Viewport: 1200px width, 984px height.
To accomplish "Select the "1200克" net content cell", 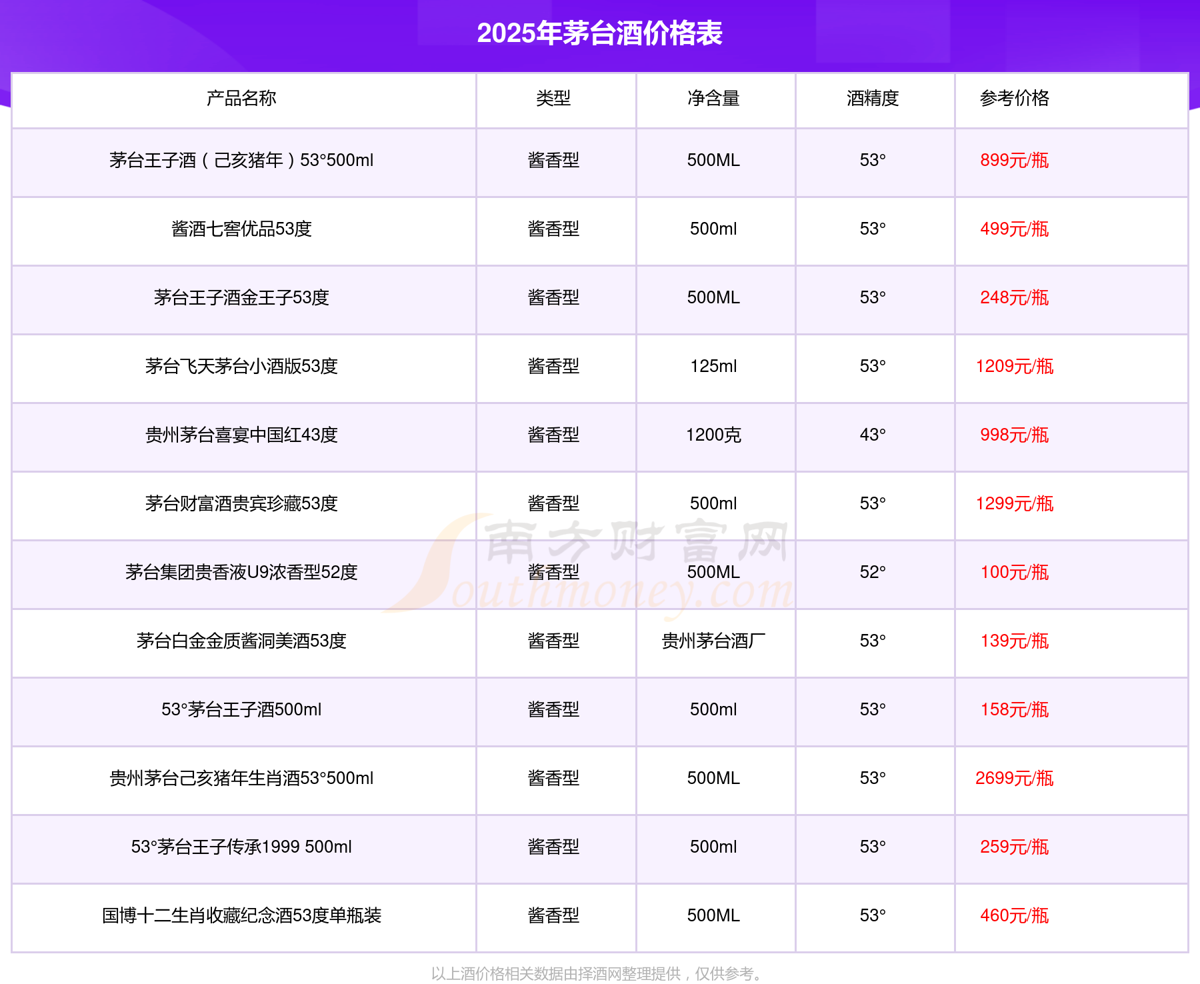I will [713, 435].
